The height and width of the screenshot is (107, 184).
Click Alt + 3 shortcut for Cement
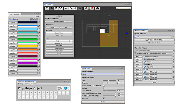click(138, 62)
